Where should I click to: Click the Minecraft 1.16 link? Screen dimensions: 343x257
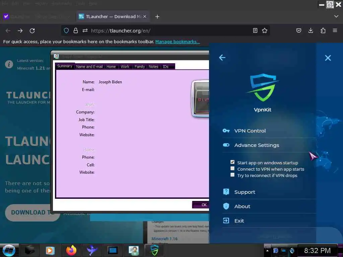click(x=164, y=239)
